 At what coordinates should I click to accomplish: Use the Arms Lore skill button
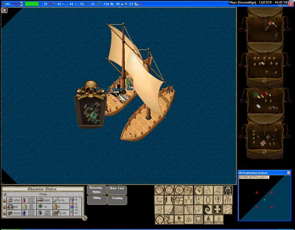(117, 190)
